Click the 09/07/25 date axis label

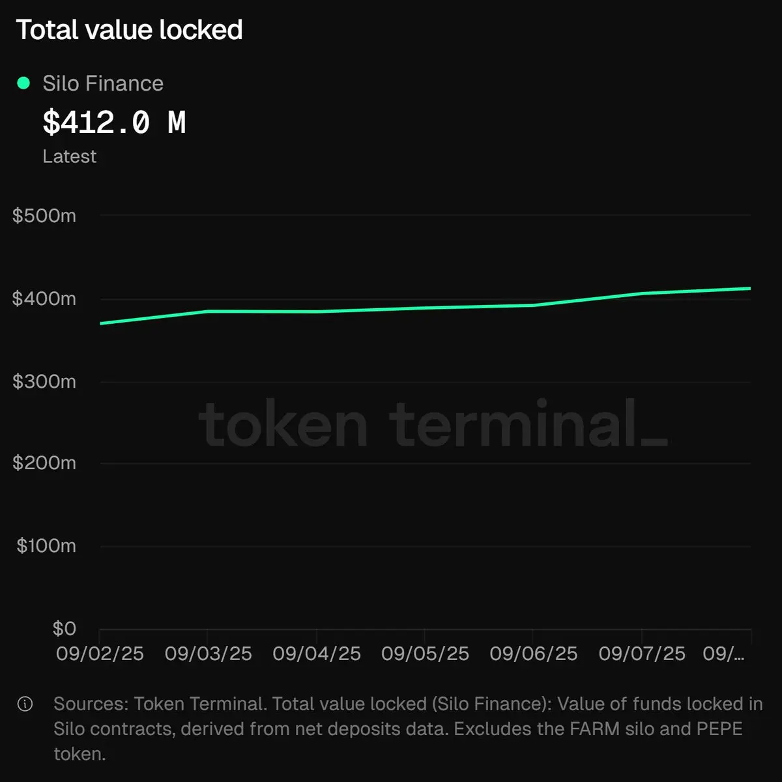tap(642, 654)
